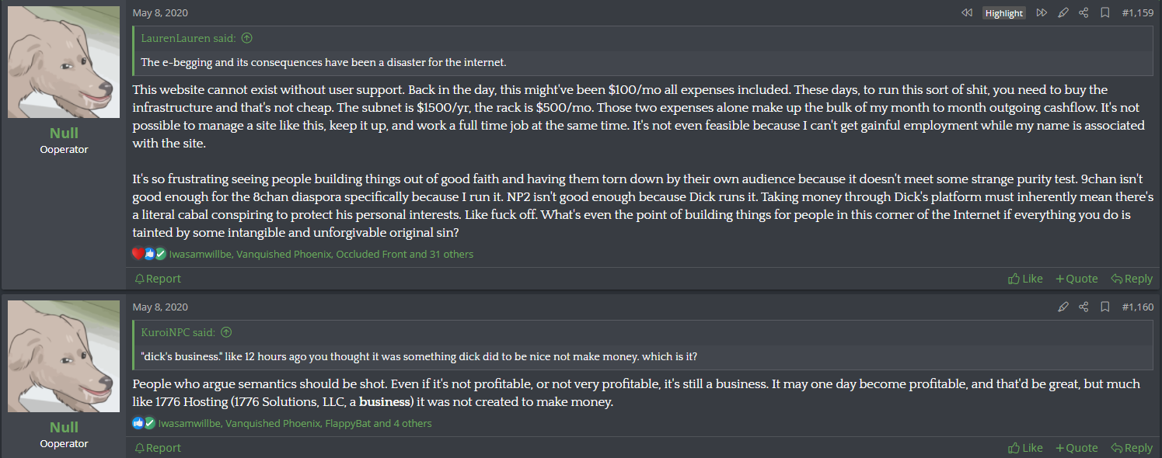Toggle bookmark on post #1,160
The height and width of the screenshot is (458, 1162).
tap(1104, 307)
